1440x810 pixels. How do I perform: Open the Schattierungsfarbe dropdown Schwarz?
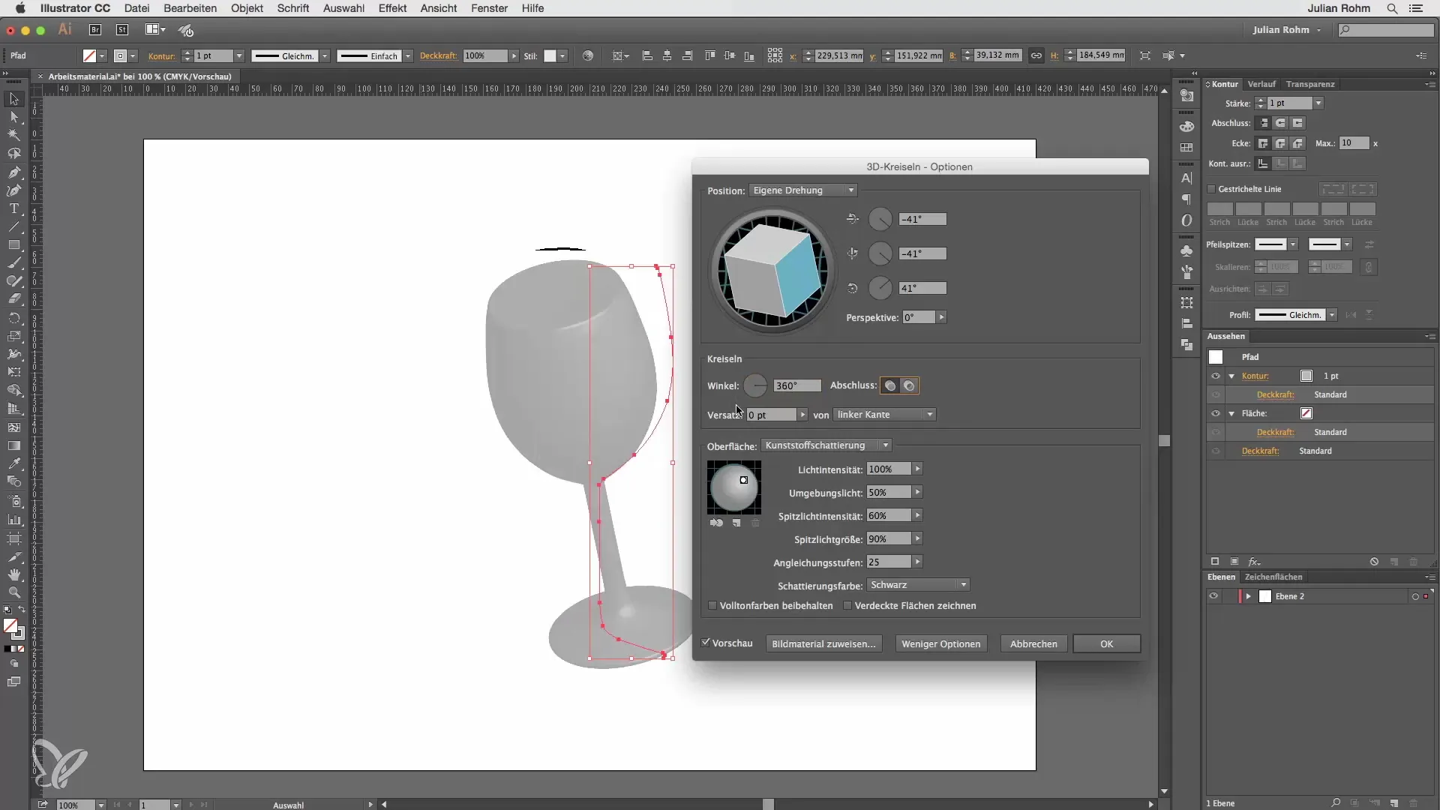tap(919, 585)
